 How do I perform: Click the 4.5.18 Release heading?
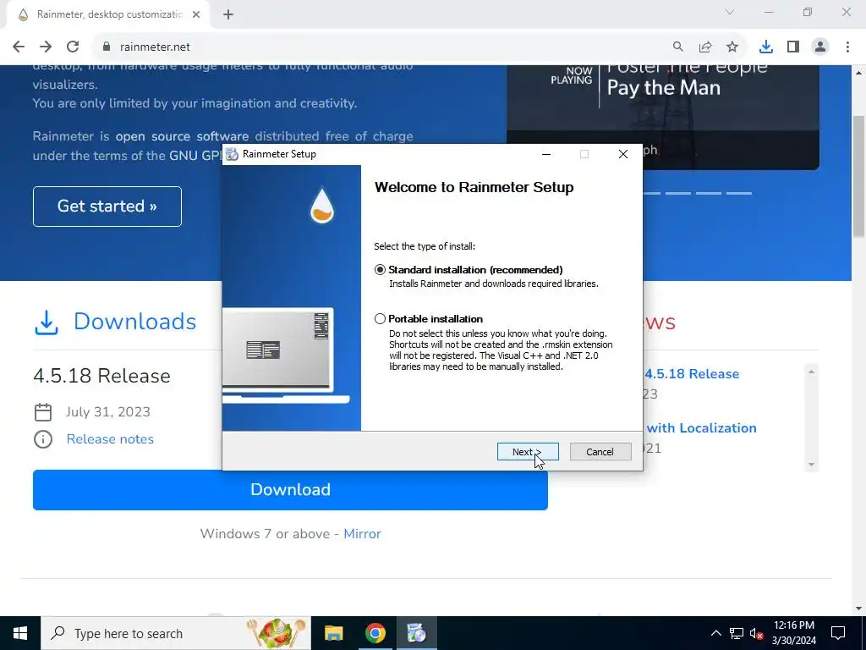(101, 376)
